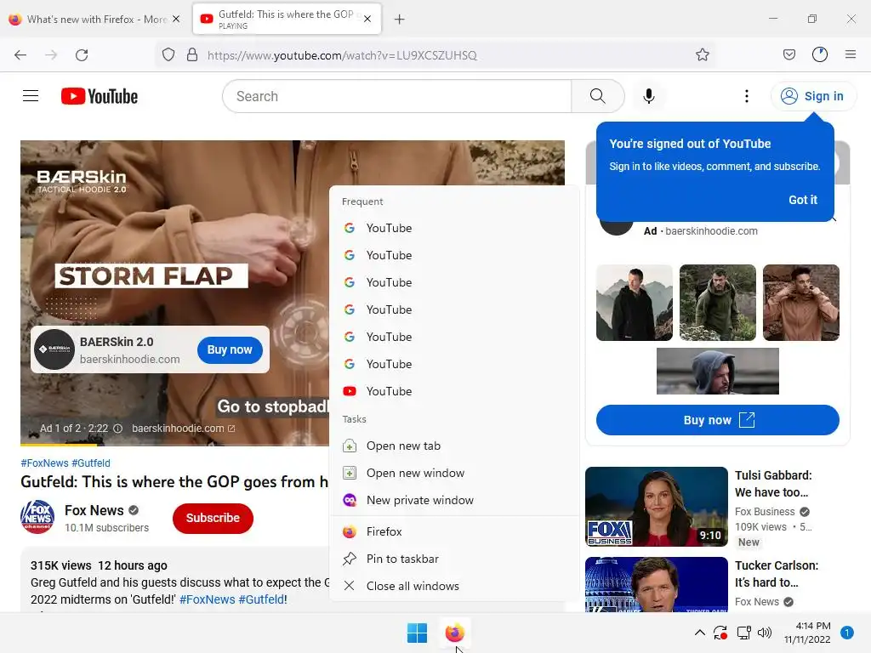Viewport: 871px width, 653px height.
Task: Click the 'Sign in' button
Action: point(813,96)
